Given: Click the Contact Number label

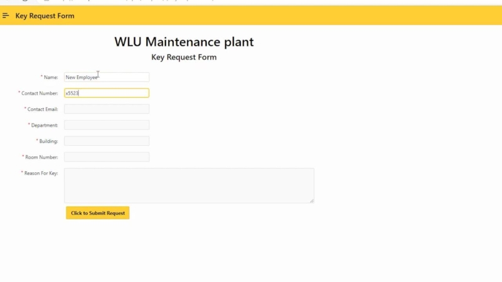Looking at the screenshot, I should [40, 93].
